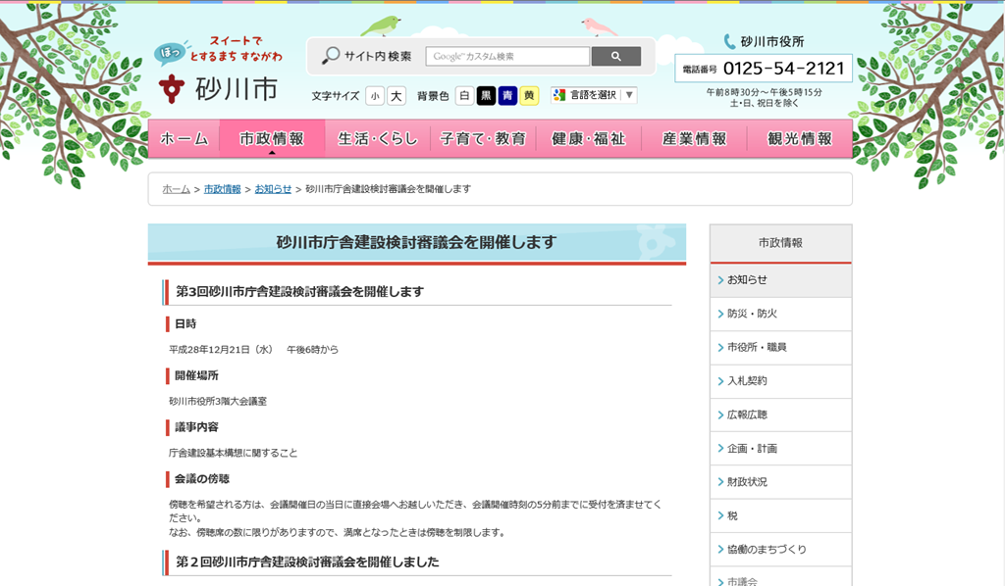
Task: Click the arrow icon beside 防災・防火
Action: [x=720, y=314]
